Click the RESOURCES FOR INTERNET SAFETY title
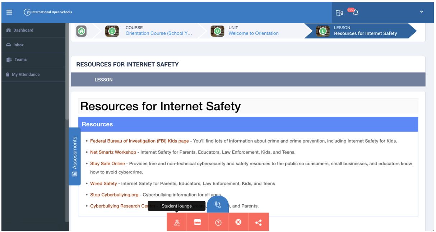 tap(127, 65)
